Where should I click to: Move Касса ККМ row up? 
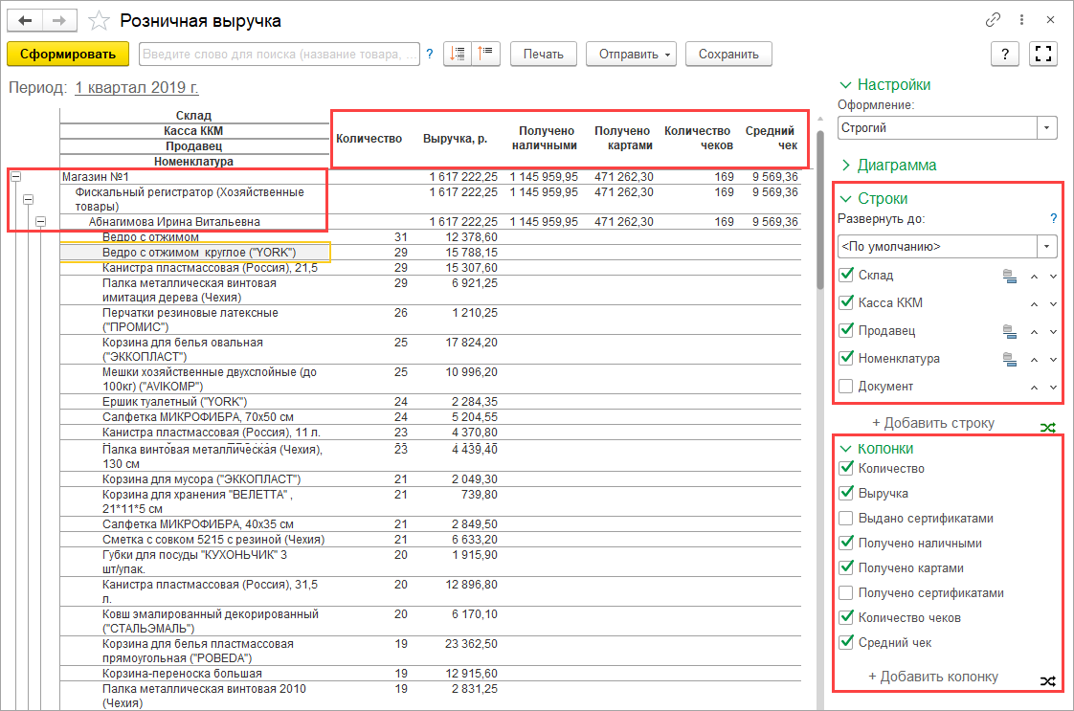[1034, 304]
